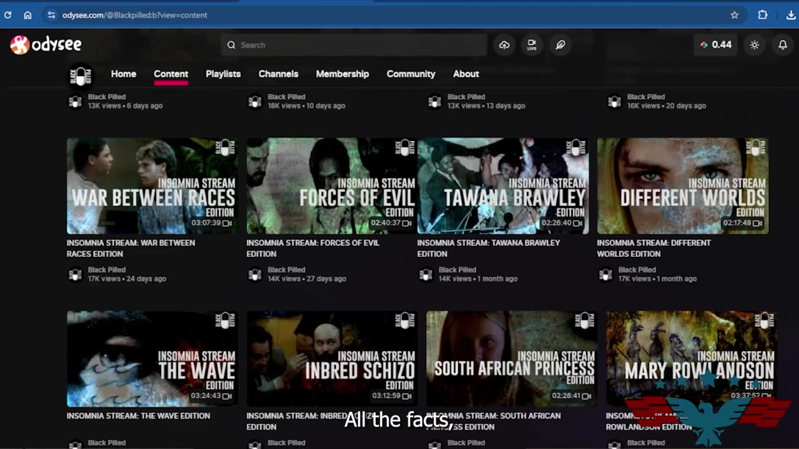Open the browser extensions puzzle icon
Screen dimensions: 799x449
(763, 15)
